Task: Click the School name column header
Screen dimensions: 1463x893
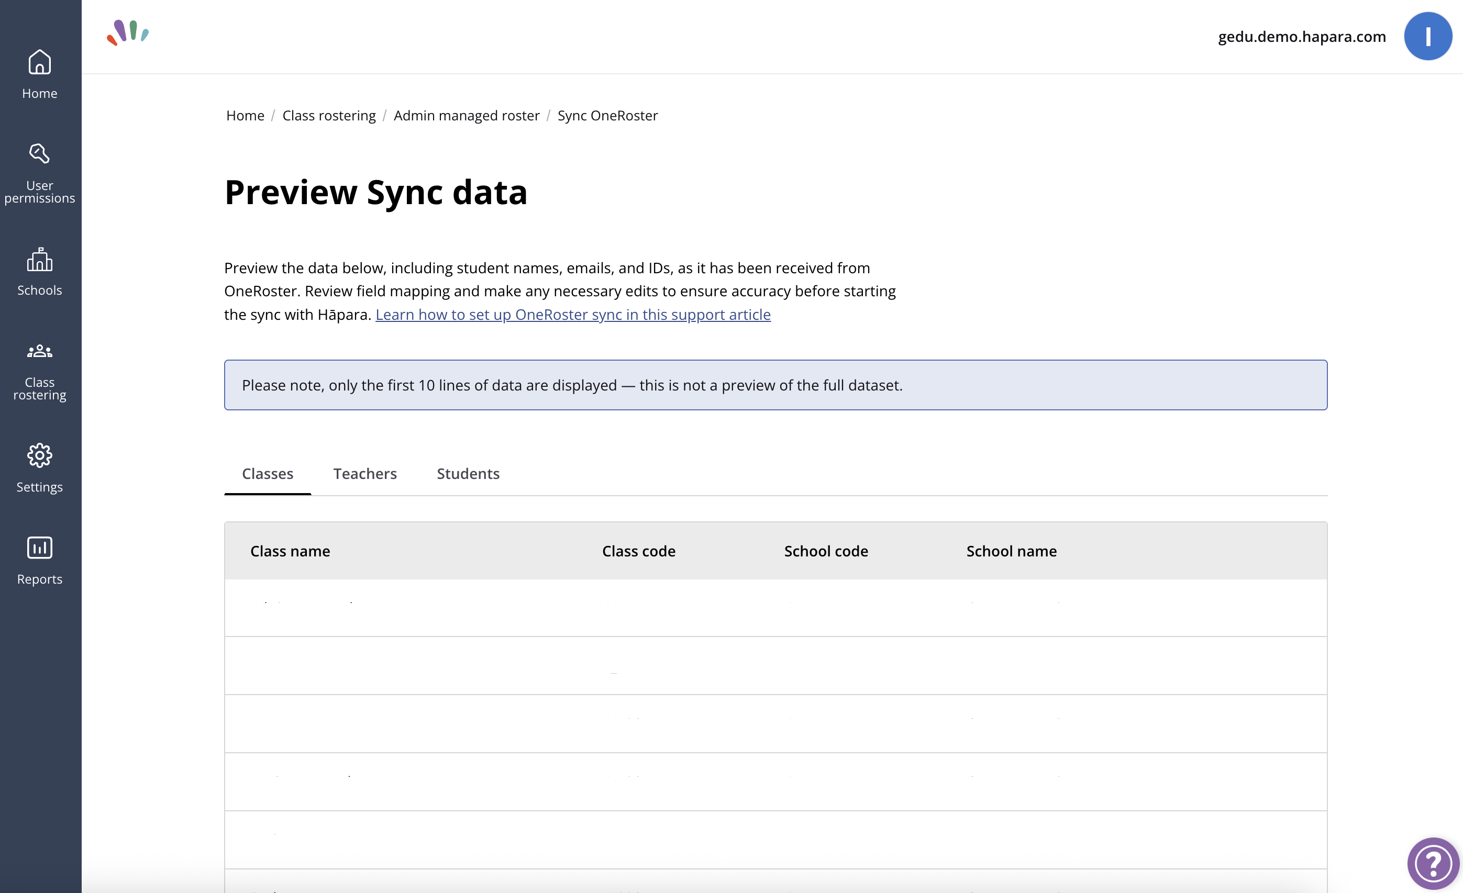Action: (x=1011, y=551)
